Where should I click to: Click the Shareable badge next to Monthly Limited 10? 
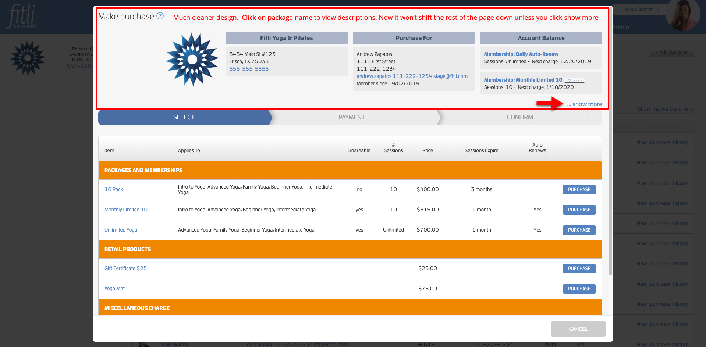(x=574, y=80)
